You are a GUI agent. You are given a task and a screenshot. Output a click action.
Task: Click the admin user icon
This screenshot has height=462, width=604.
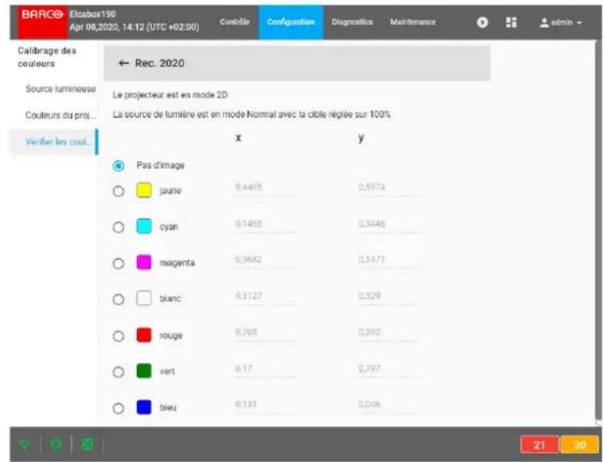pyautogui.click(x=544, y=22)
